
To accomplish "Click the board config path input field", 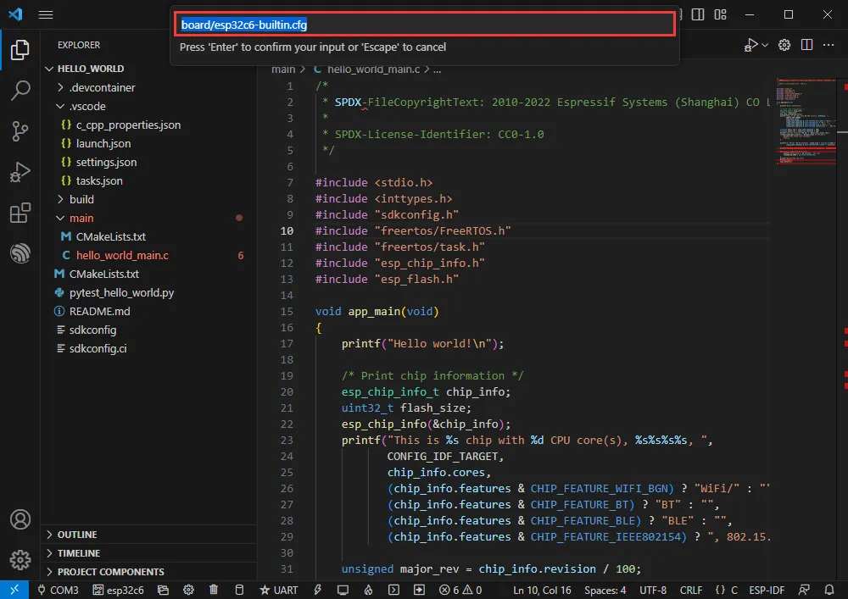I will 425,25.
